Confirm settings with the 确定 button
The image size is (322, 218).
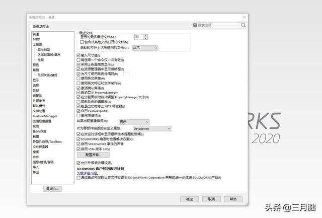coord(189,199)
